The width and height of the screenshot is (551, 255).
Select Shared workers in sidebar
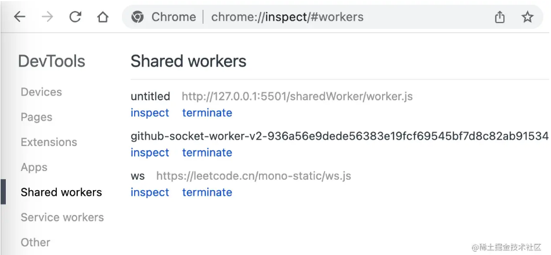pos(62,192)
